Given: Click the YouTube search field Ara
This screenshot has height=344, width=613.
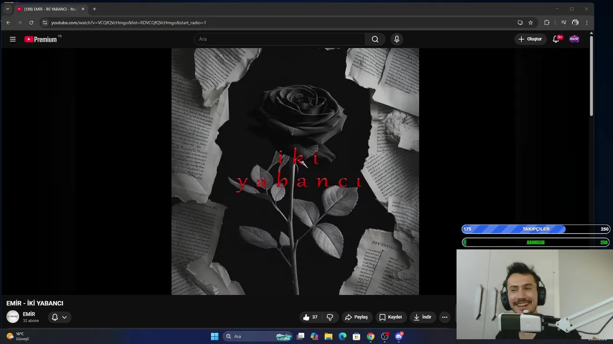Looking at the screenshot, I should (x=280, y=39).
